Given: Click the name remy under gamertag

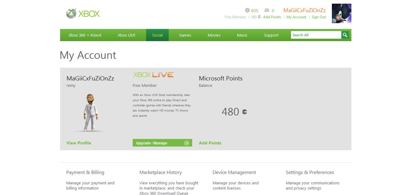Looking at the screenshot, I should pyautogui.click(x=71, y=86).
